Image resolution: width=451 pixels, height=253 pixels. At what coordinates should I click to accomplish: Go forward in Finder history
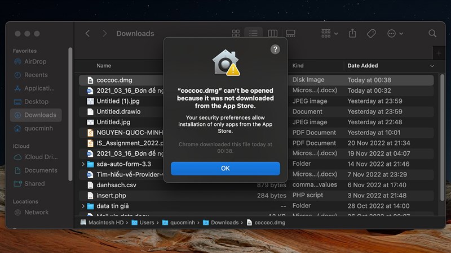pyautogui.click(x=104, y=34)
